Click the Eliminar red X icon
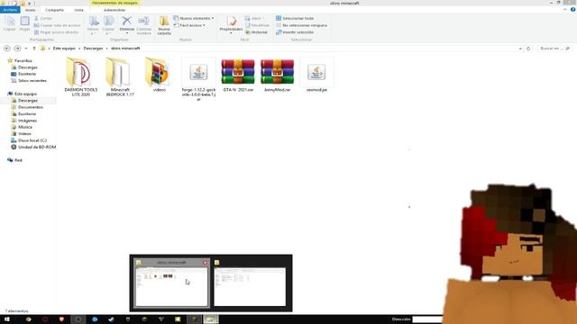The height and width of the screenshot is (324, 577). pyautogui.click(x=126, y=22)
